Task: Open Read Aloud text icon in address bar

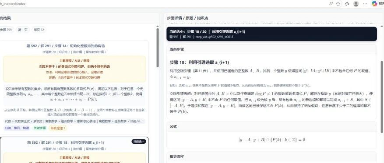Action: (331, 3)
